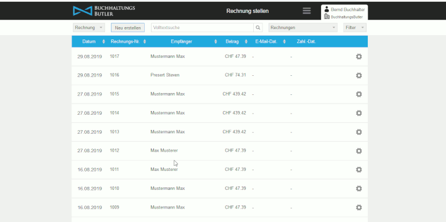The image size is (446, 222).
Task: Click the Rechnung stellen page title
Action: [x=248, y=11]
